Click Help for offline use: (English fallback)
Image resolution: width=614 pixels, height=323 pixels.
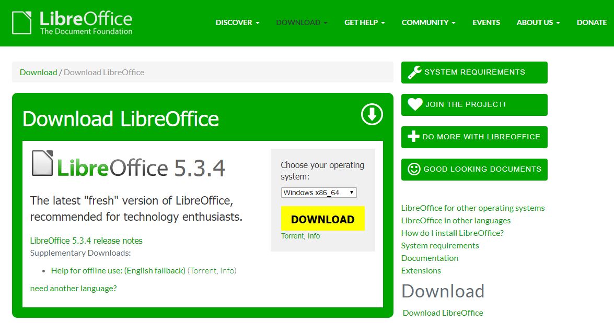pyautogui.click(x=118, y=271)
